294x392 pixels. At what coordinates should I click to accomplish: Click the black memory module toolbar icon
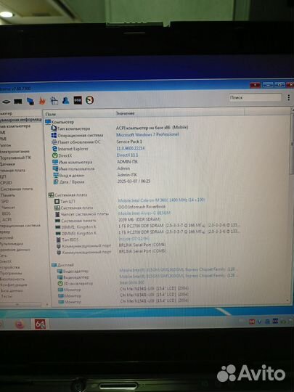[18, 101]
